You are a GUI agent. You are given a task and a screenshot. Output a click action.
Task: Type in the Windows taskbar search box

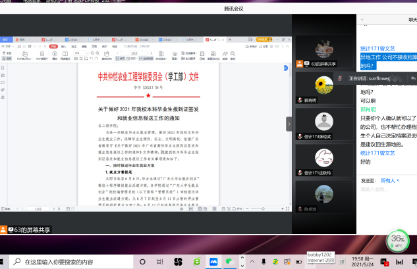coord(72,261)
